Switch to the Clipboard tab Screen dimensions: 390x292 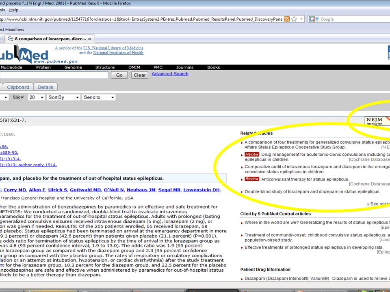[x=18, y=87]
